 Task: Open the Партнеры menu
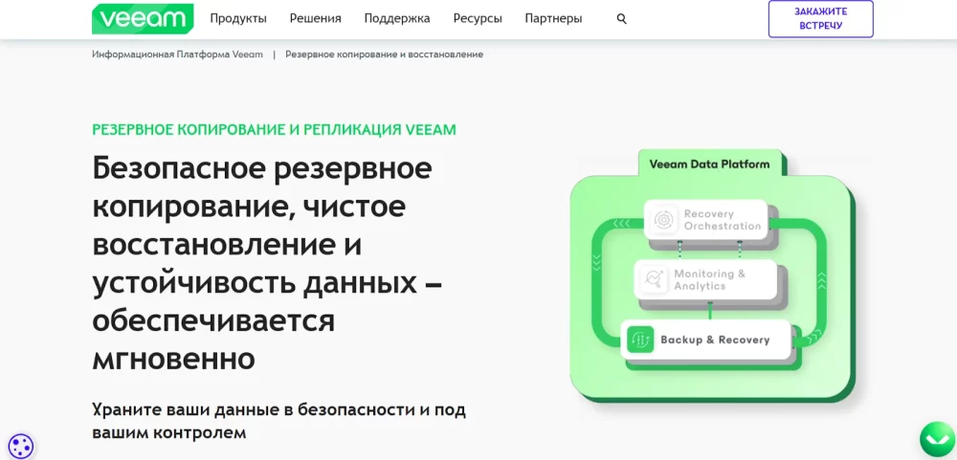tap(553, 18)
